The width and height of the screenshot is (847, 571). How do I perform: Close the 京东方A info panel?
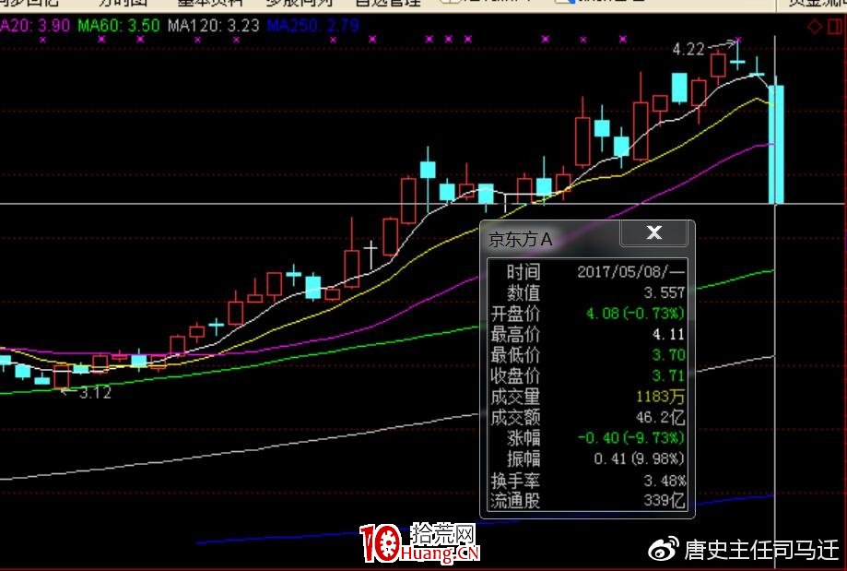click(653, 233)
